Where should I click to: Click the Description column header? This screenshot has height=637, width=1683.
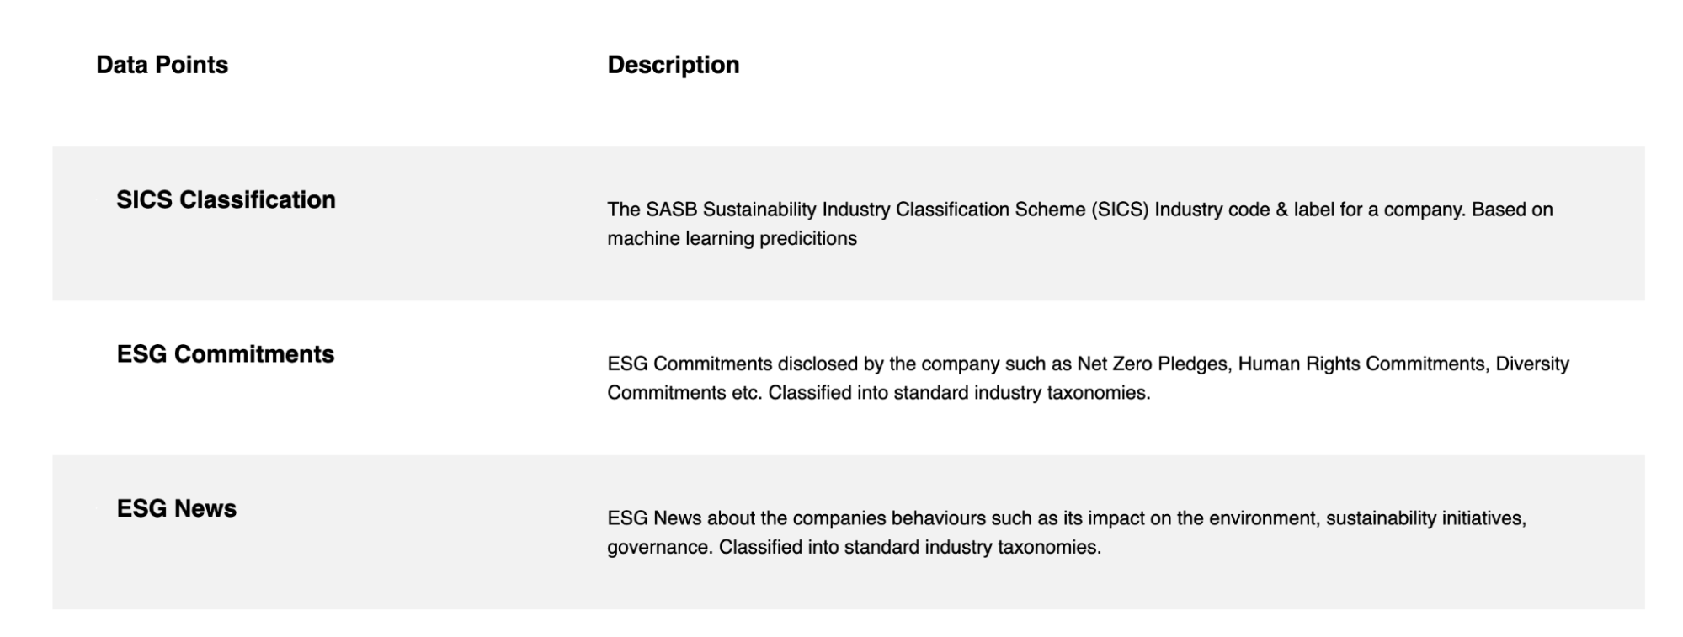tap(673, 65)
